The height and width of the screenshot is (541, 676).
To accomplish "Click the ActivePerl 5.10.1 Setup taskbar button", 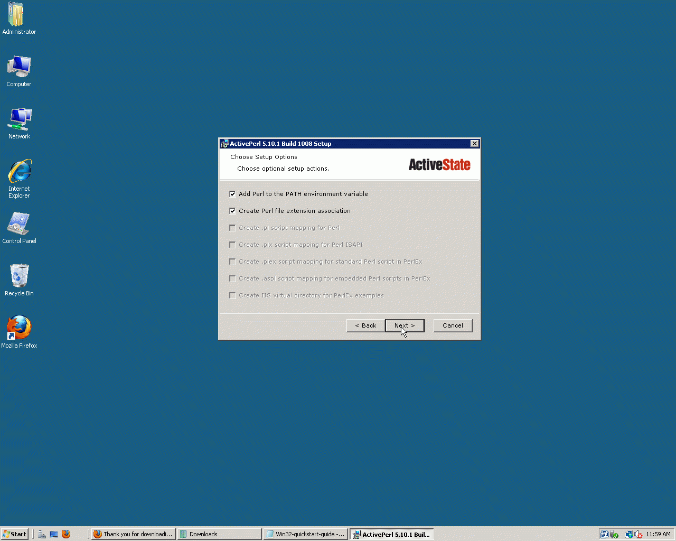I will (x=392, y=534).
